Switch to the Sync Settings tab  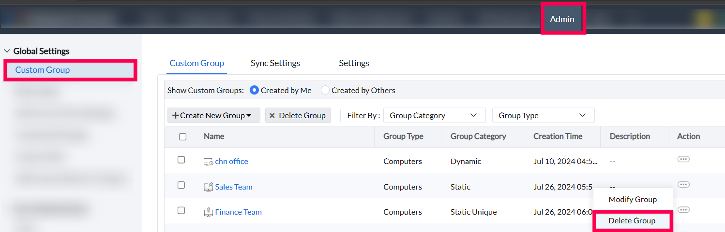coord(275,63)
